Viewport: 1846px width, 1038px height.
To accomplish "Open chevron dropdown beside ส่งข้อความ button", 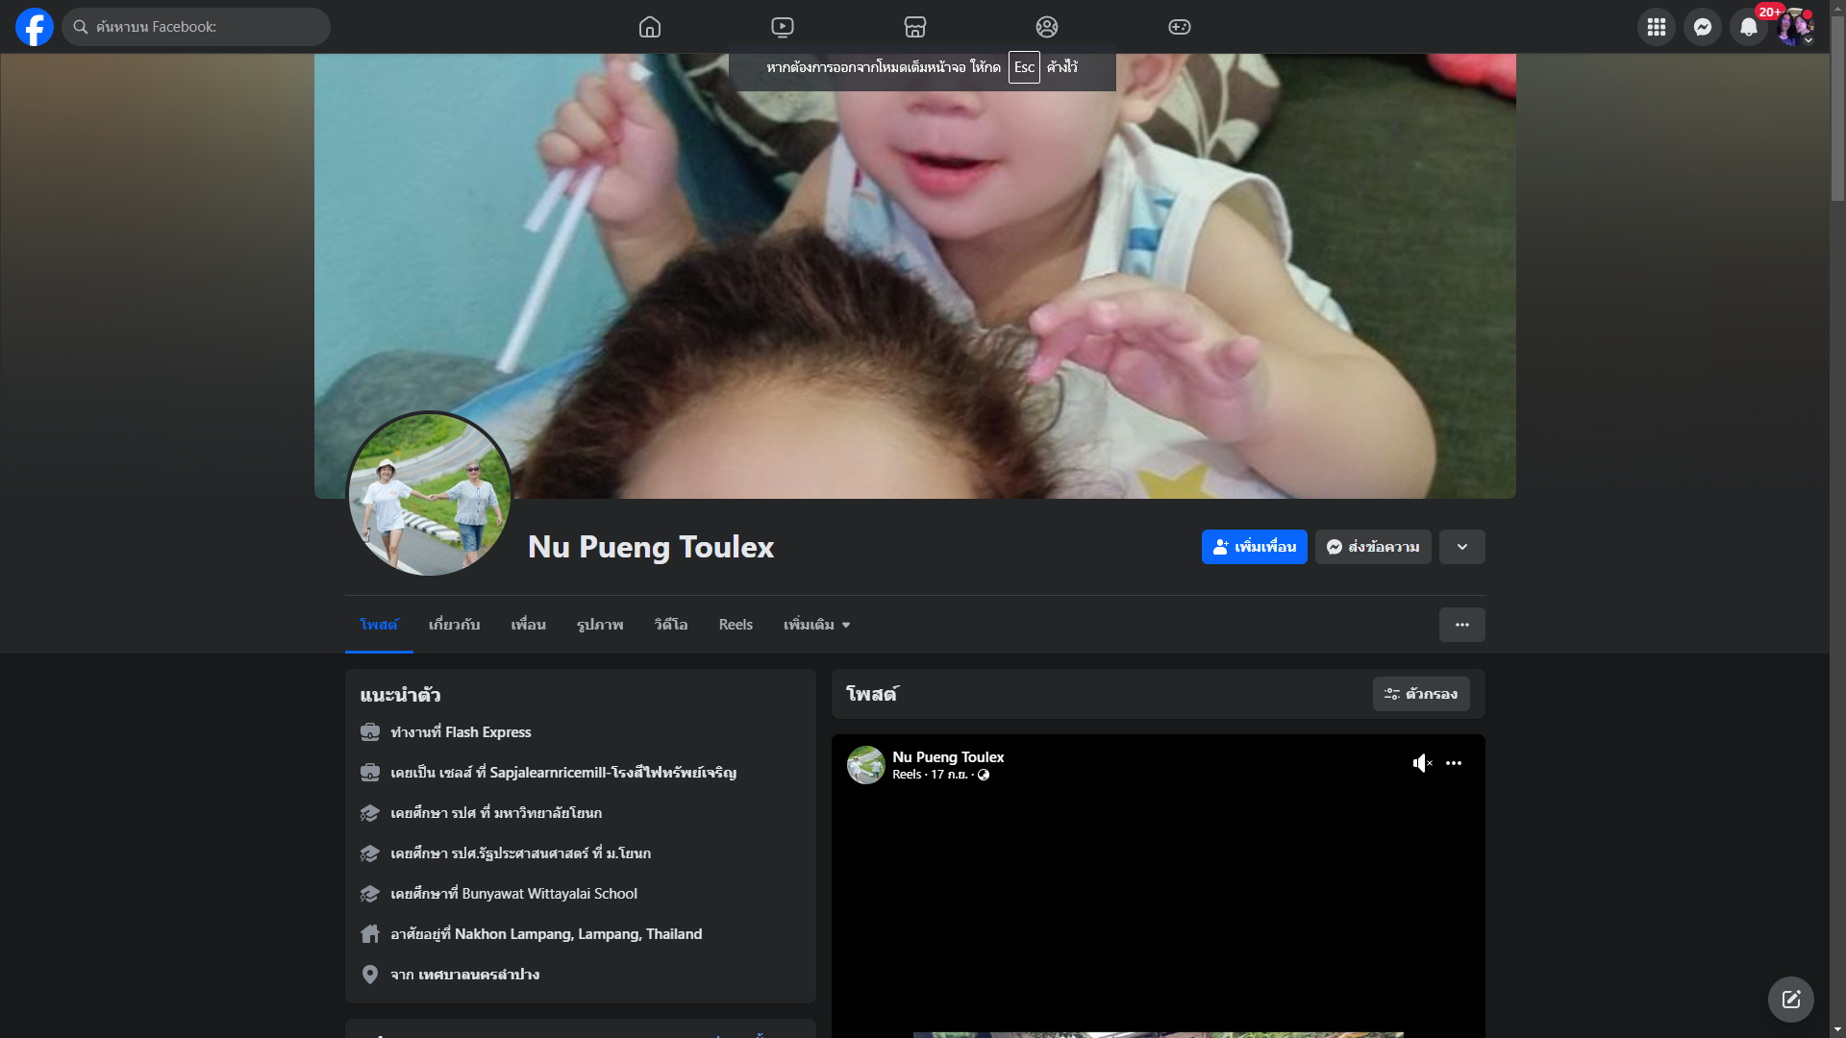I will pos(1462,547).
